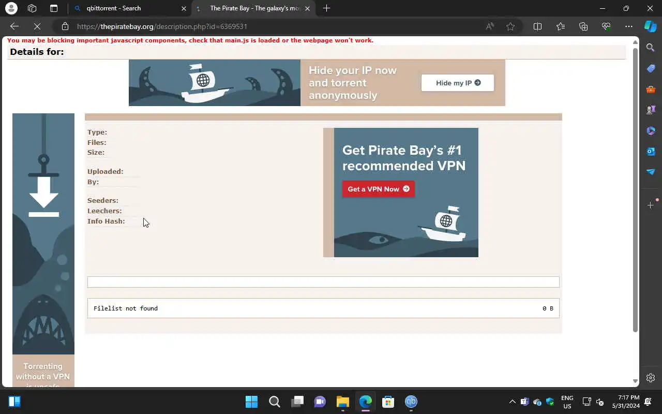This screenshot has height=414, width=662.
Task: Open Read aloud in address bar
Action: 490,26
